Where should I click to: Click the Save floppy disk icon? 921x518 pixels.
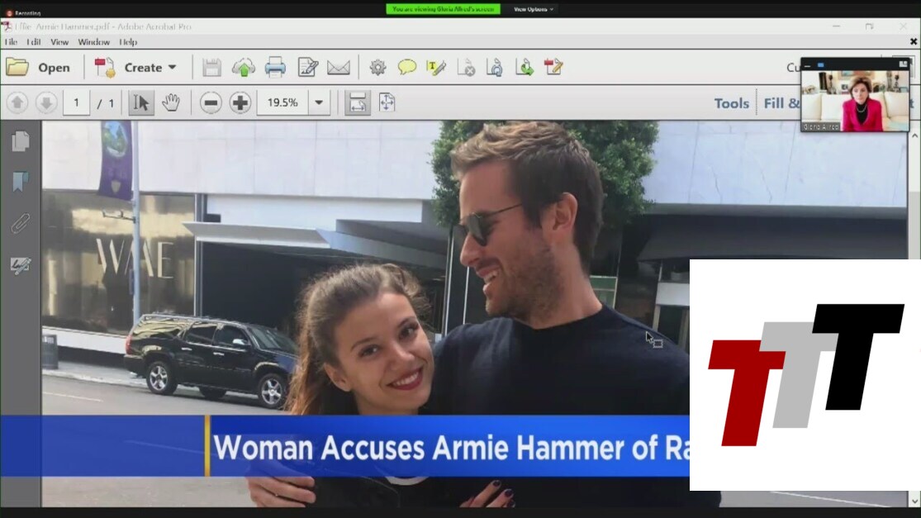pyautogui.click(x=211, y=67)
